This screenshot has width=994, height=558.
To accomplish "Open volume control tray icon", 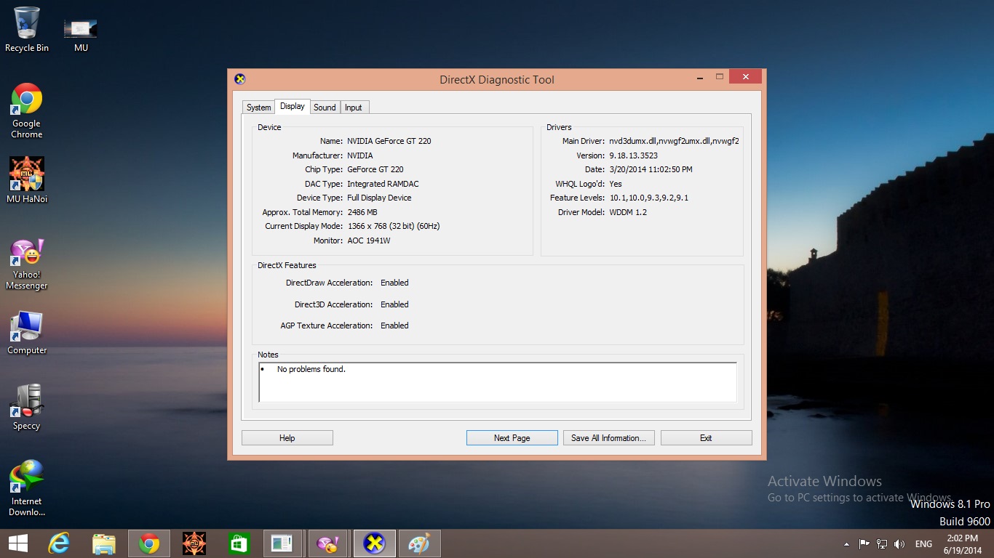I will click(899, 543).
